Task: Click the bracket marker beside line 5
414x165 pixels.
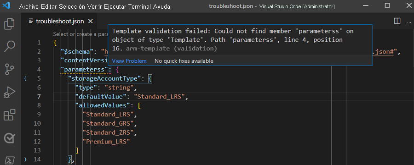Action: pyautogui.click(x=25, y=78)
